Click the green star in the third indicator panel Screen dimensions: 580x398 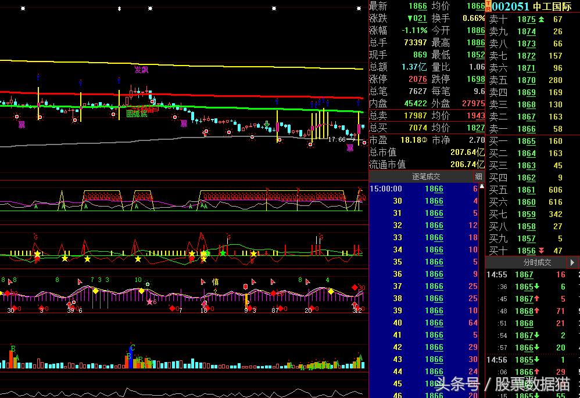click(x=222, y=254)
